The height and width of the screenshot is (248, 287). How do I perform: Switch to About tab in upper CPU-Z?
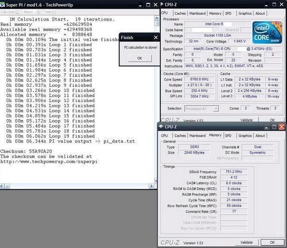[x=260, y=13]
